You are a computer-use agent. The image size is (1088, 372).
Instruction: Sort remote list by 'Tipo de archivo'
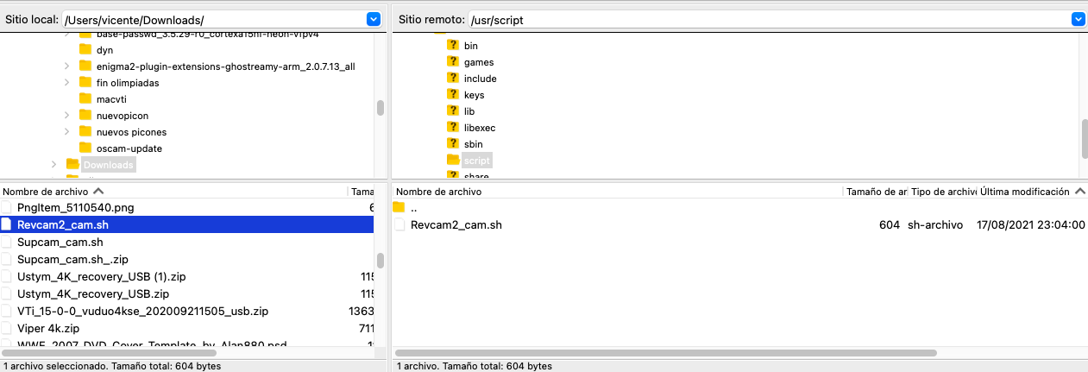click(x=942, y=192)
